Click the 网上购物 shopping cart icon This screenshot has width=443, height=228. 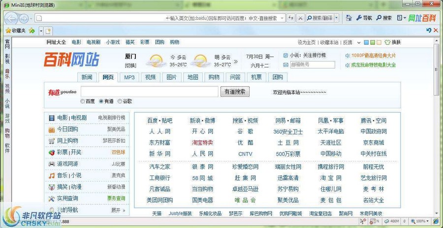coord(51,141)
